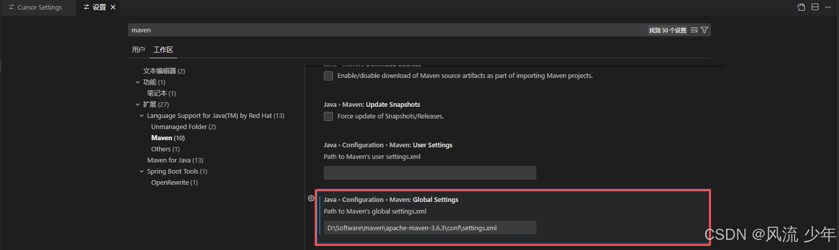This screenshot has width=839, height=250.
Task: Toggle Force update of Snapshots/Releases checkbox
Action: [328, 116]
